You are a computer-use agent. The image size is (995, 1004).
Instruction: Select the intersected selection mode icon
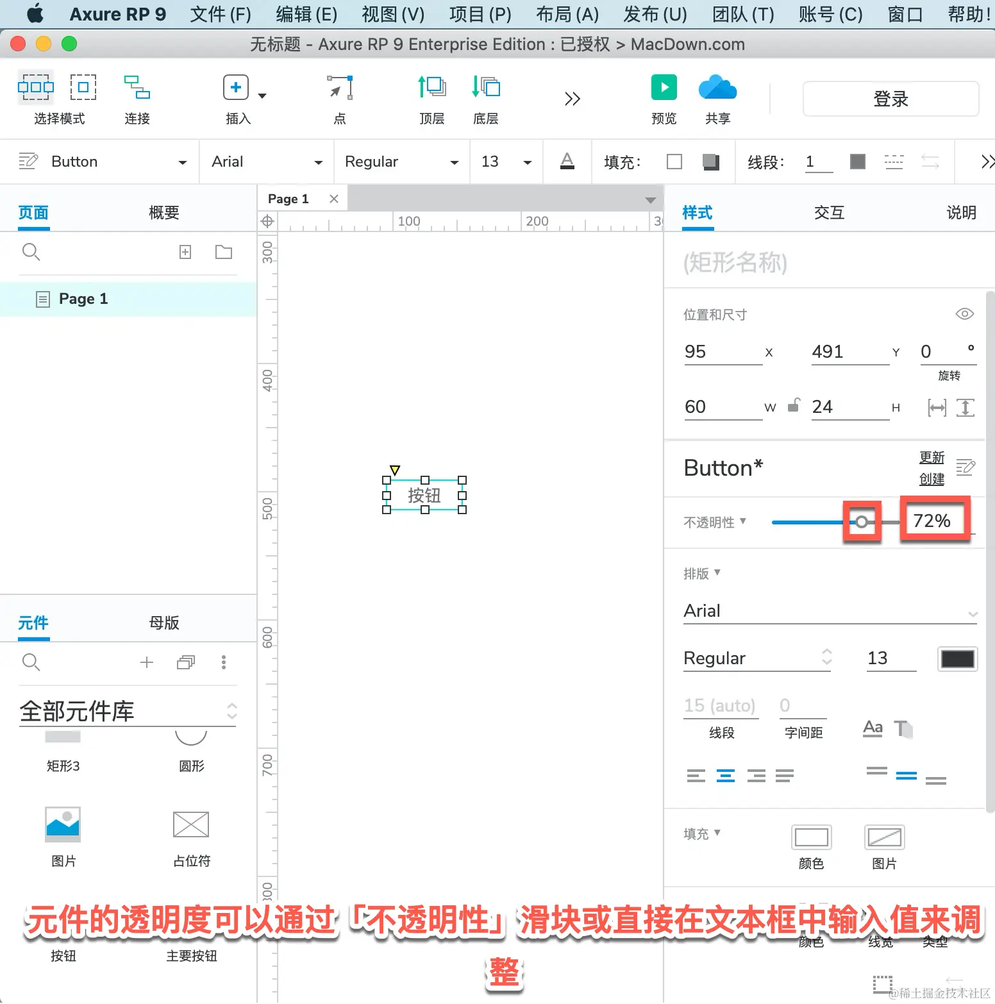[36, 87]
